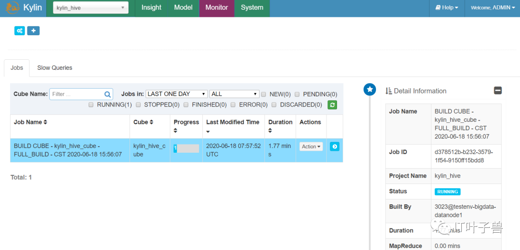Go to the System tab
The height and width of the screenshot is (250, 520).
(252, 8)
